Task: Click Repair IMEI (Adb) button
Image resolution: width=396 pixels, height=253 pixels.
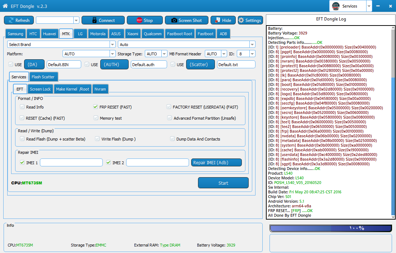Action: click(x=216, y=162)
